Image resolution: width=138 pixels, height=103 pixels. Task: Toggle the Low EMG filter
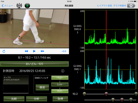(60, 84)
